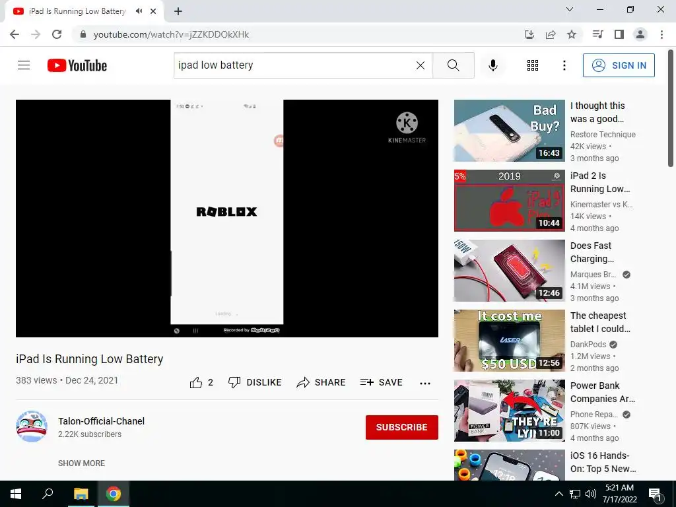Image resolution: width=676 pixels, height=507 pixels.
Task: Open the Does Fast Charging video thumbnail
Action: click(509, 270)
